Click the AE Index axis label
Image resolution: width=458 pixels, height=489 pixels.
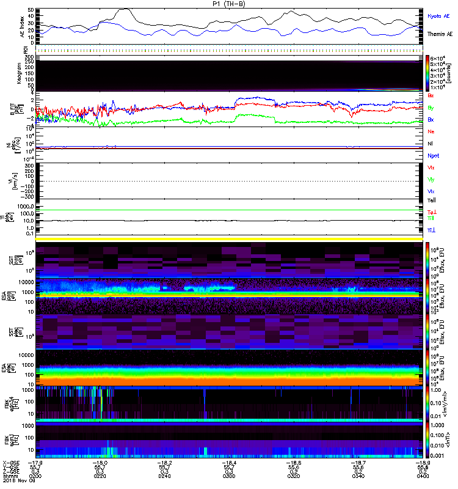(x=22, y=27)
